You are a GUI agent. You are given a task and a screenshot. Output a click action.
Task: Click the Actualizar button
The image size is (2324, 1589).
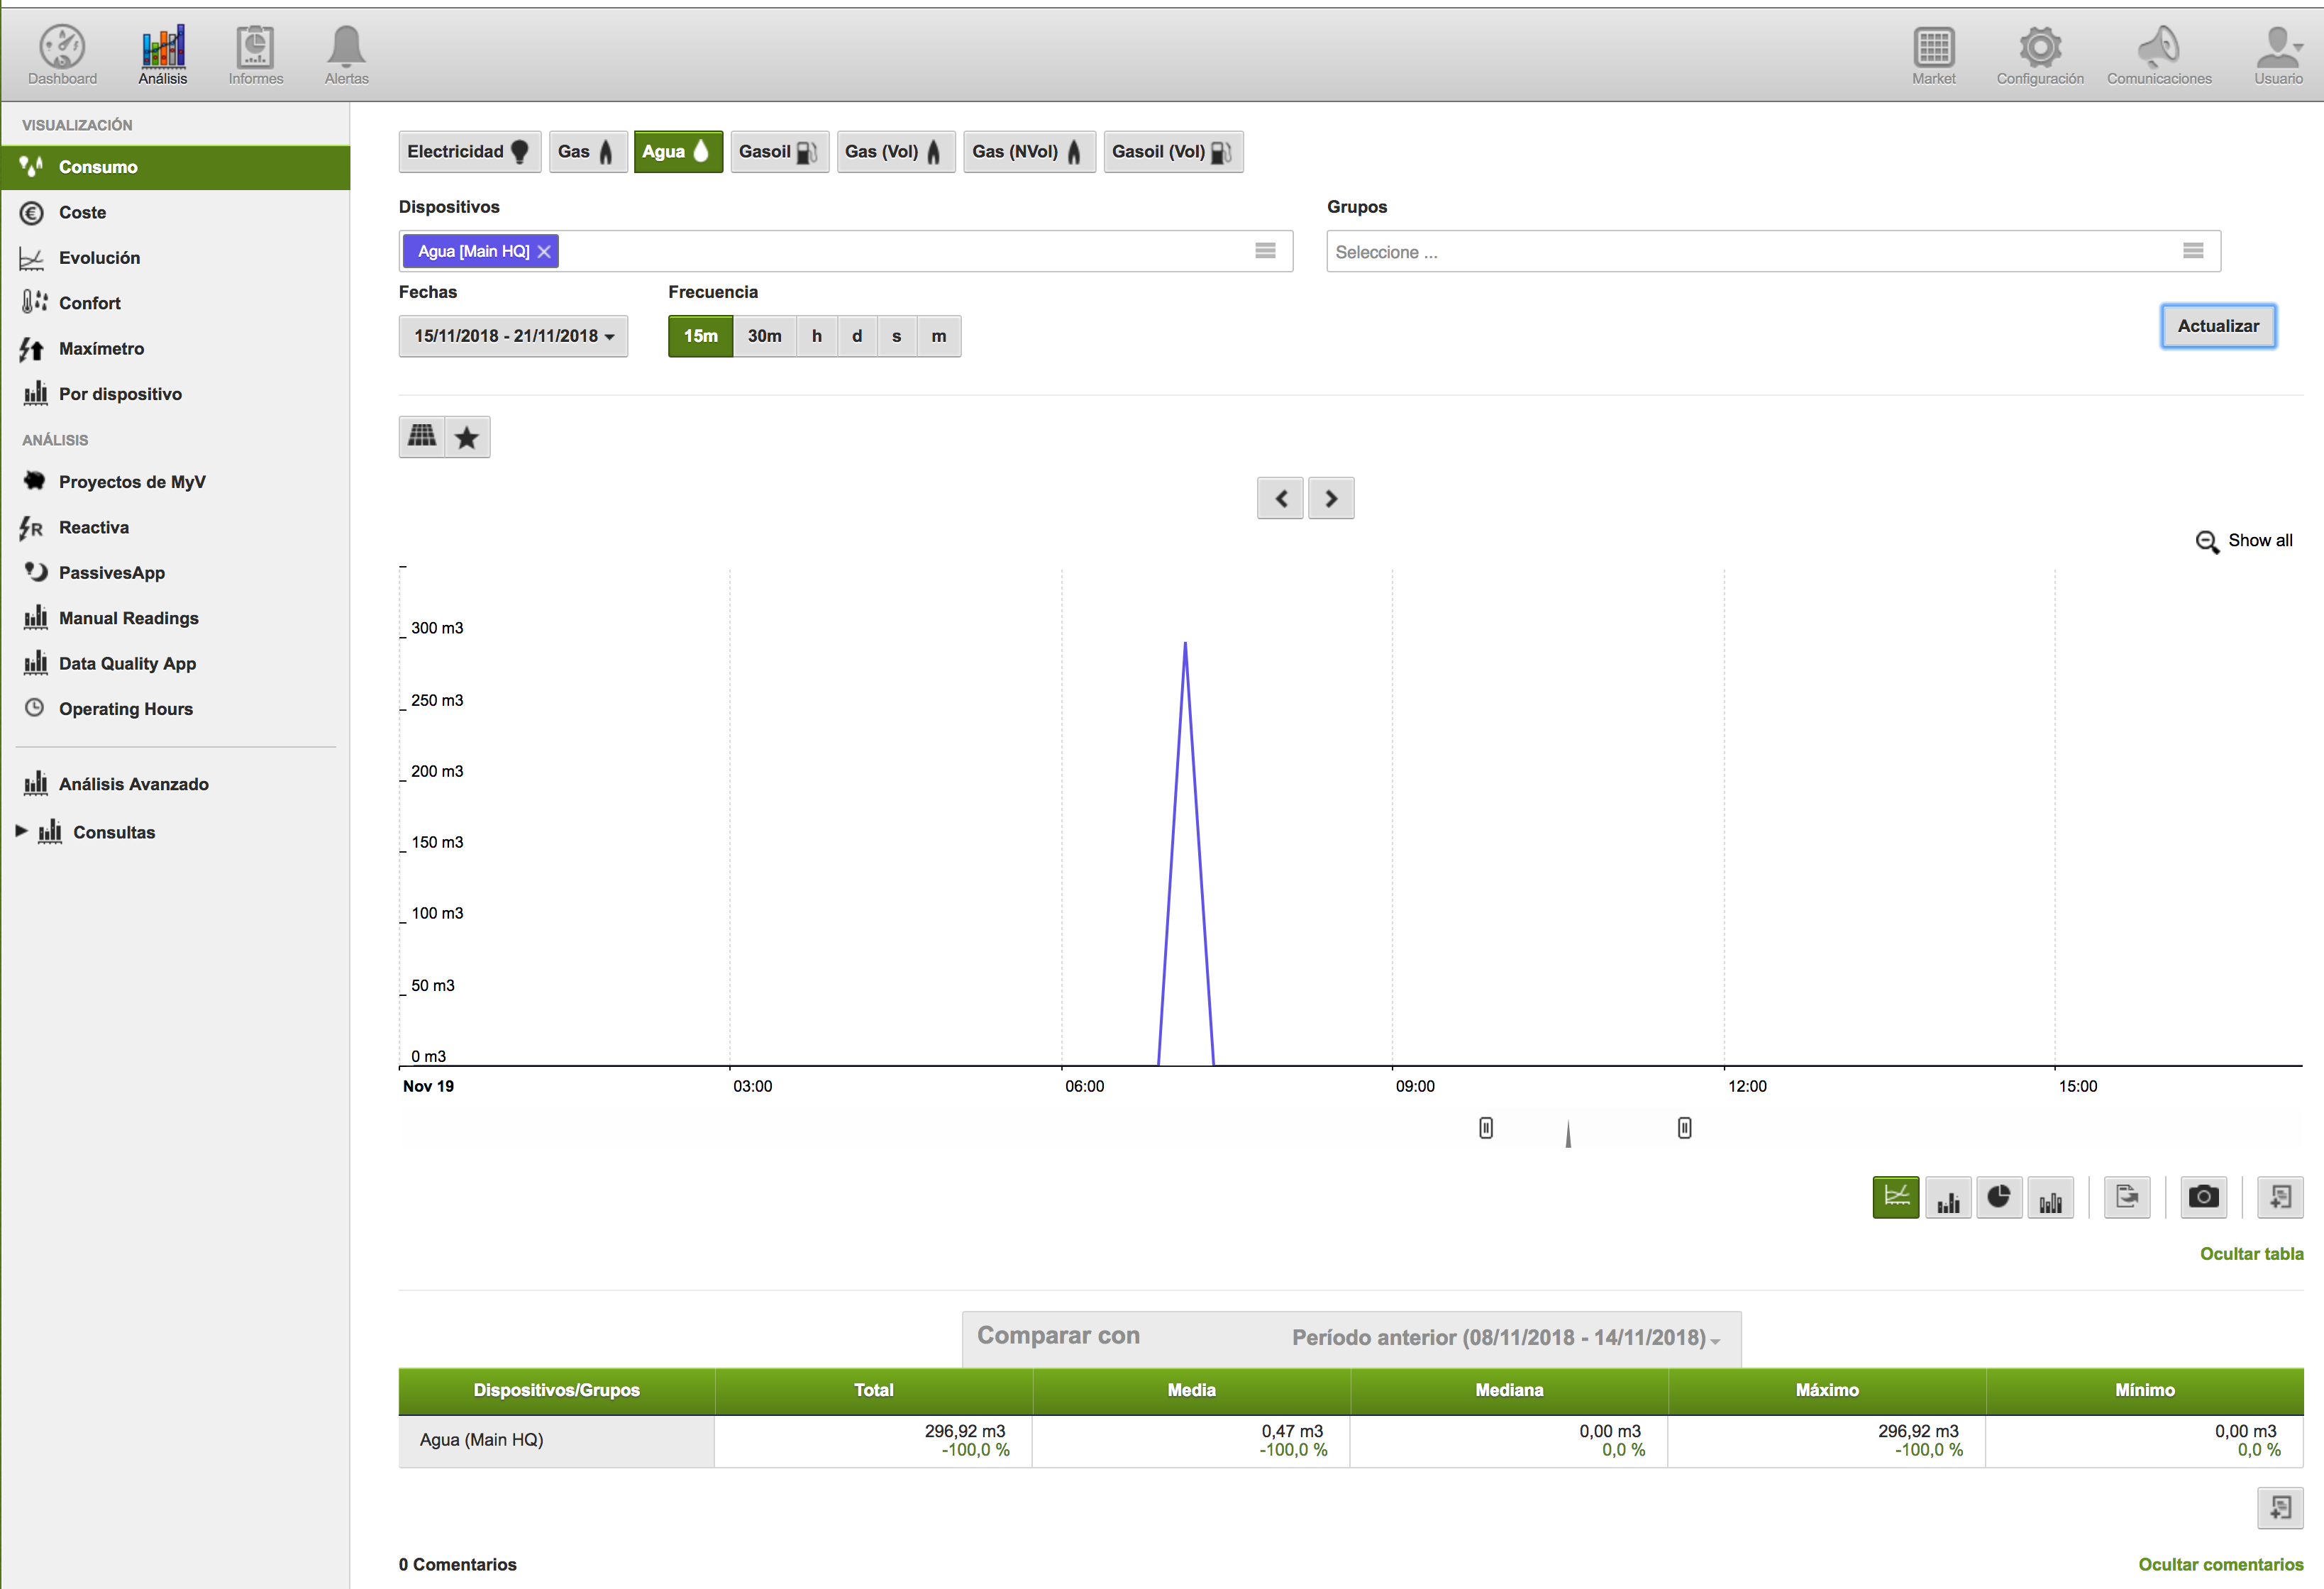(x=2218, y=326)
